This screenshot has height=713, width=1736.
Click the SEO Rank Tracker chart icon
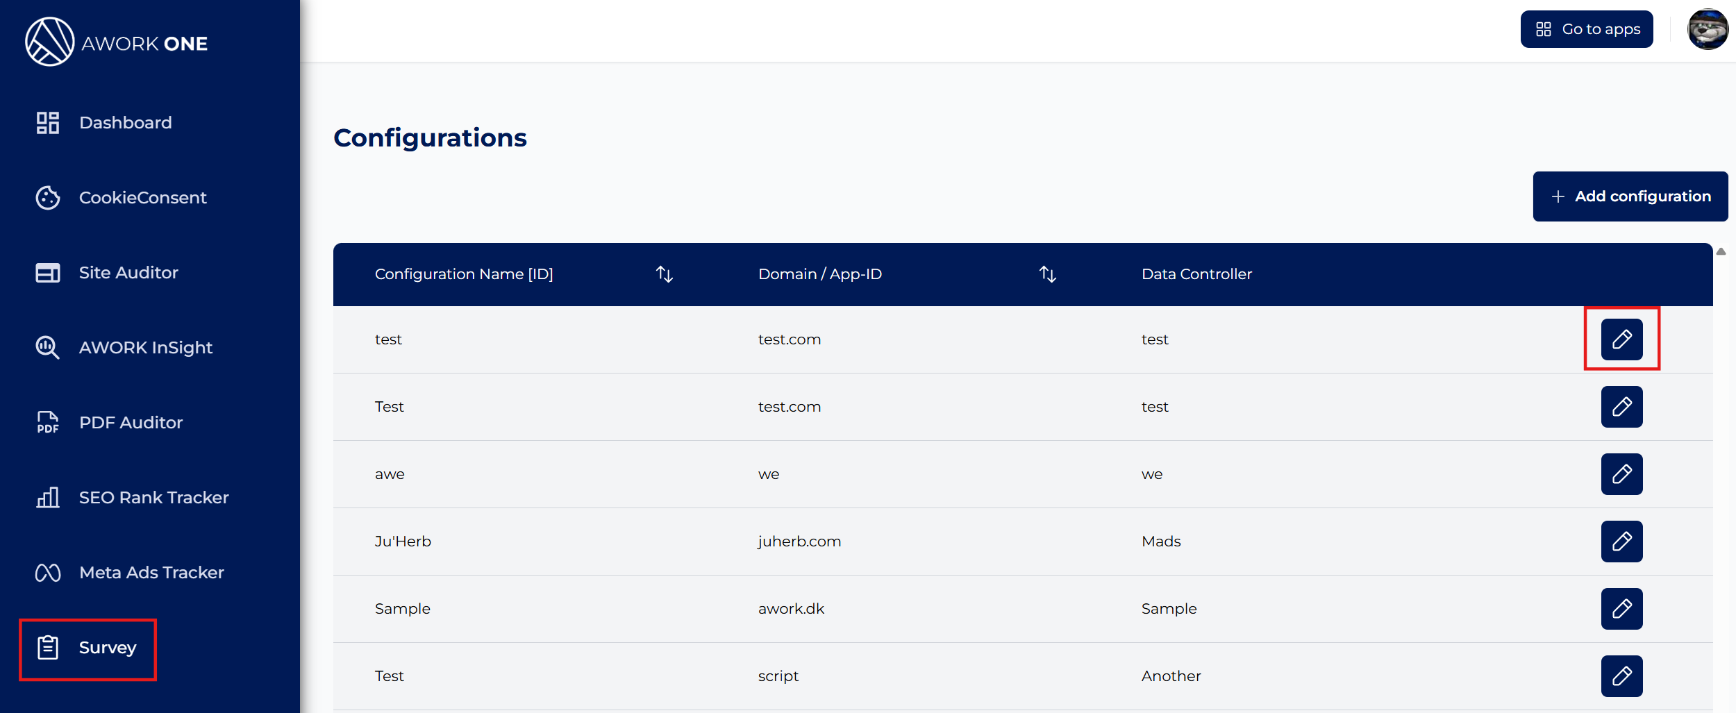(x=48, y=498)
